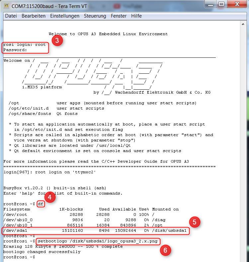The height and width of the screenshot is (262, 249).
Task: Click the 'Password:' prompt line
Action: [x=15, y=50]
